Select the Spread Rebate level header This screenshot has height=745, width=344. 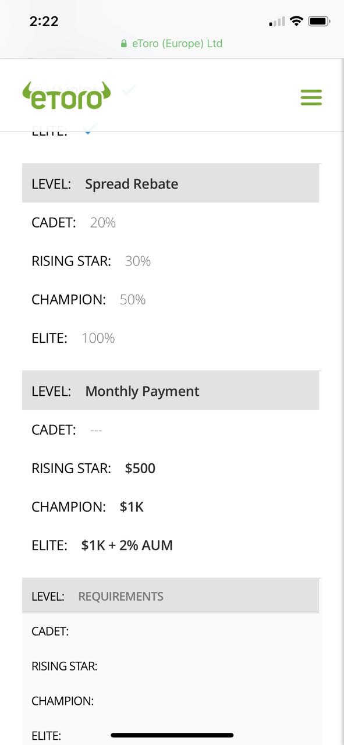coord(171,183)
